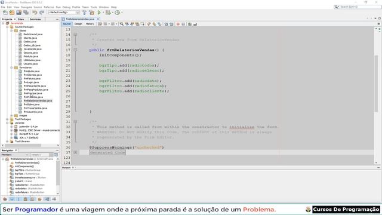This screenshot has height=215, width=382.
Task: Click the collapsed Generated Code block
Action: click(107, 153)
